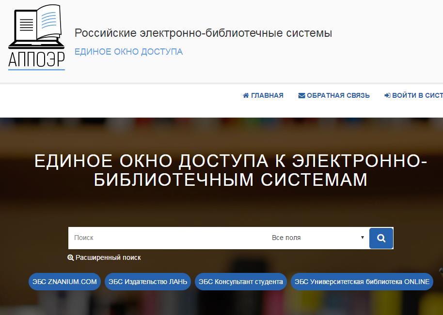Open ЭБС Университетская библиотека ONLINE

[362, 282]
